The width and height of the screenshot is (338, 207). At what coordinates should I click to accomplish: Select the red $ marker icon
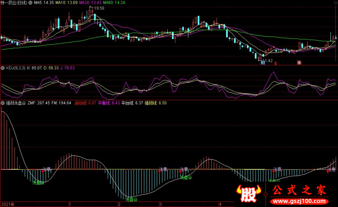(275, 63)
